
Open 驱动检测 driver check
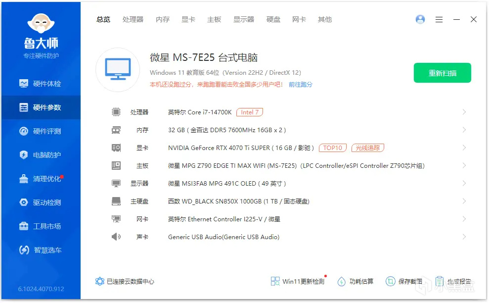tap(41, 202)
